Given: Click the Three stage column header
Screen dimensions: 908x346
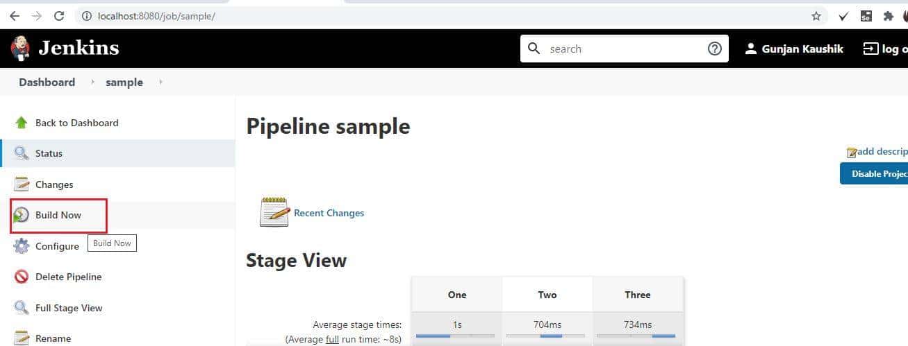Looking at the screenshot, I should click(638, 295).
